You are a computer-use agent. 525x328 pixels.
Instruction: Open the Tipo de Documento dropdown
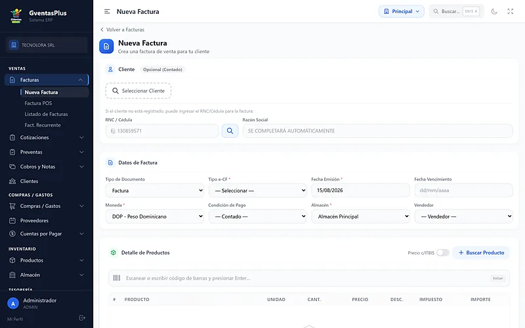click(155, 190)
